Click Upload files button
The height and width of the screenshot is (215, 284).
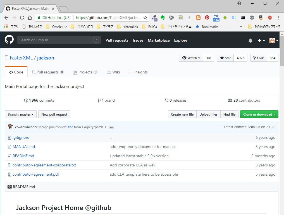[209, 114]
